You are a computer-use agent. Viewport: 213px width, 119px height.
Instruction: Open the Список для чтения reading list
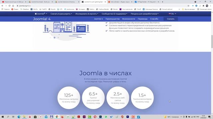[204, 9]
